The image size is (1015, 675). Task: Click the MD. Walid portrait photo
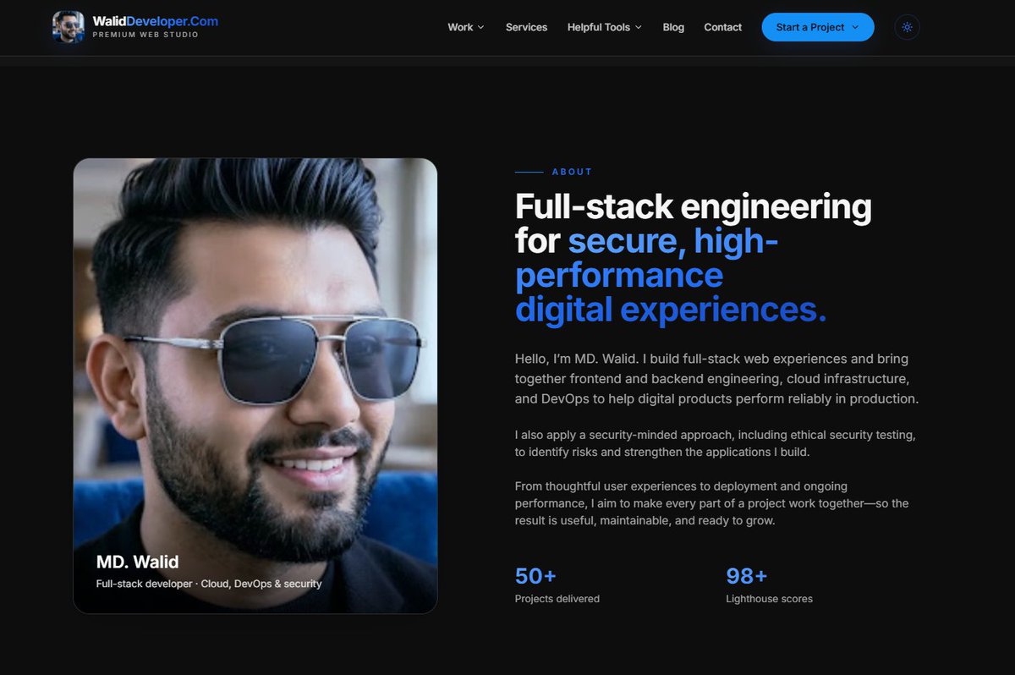(255, 386)
